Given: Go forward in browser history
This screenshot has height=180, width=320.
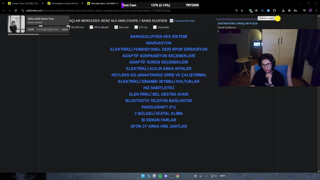Looking at the screenshot, I should point(9,10).
